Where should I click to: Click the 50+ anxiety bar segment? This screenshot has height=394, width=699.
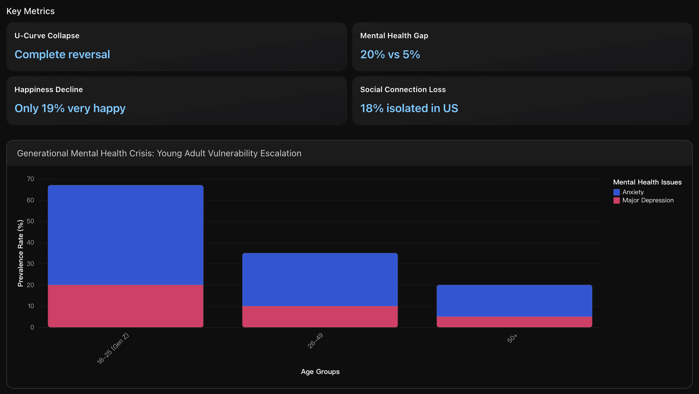pyautogui.click(x=514, y=301)
